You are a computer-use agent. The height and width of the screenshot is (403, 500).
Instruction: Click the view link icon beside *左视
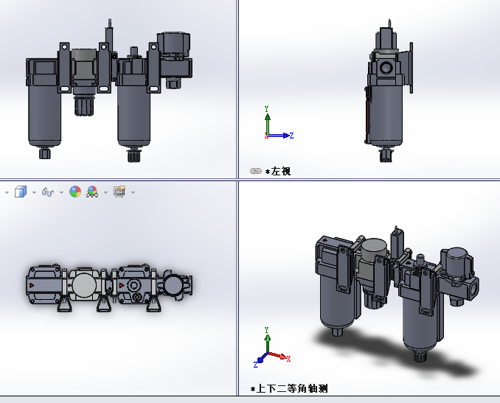click(x=256, y=171)
